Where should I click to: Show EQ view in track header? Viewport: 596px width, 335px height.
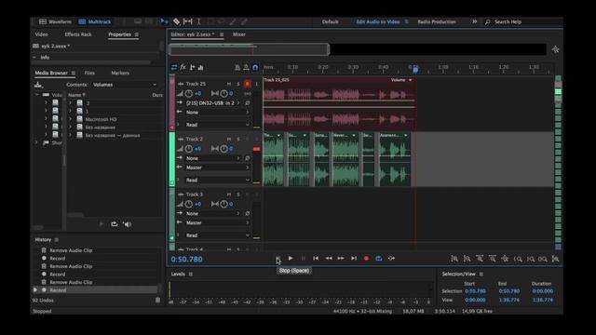(x=201, y=67)
